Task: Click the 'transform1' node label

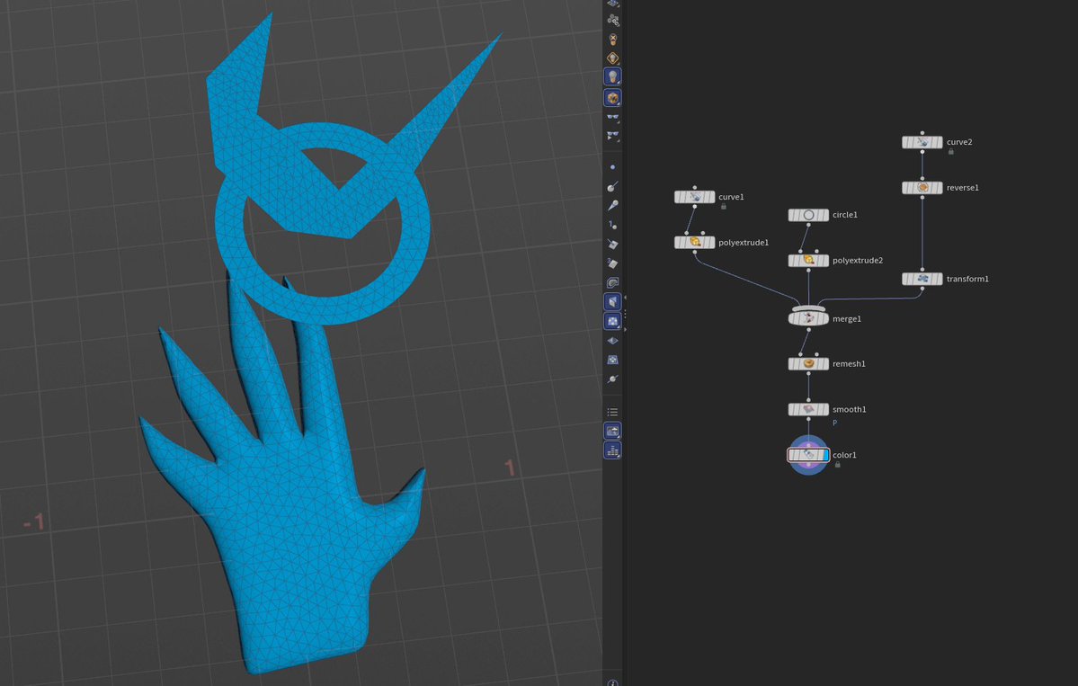Action: tap(967, 279)
